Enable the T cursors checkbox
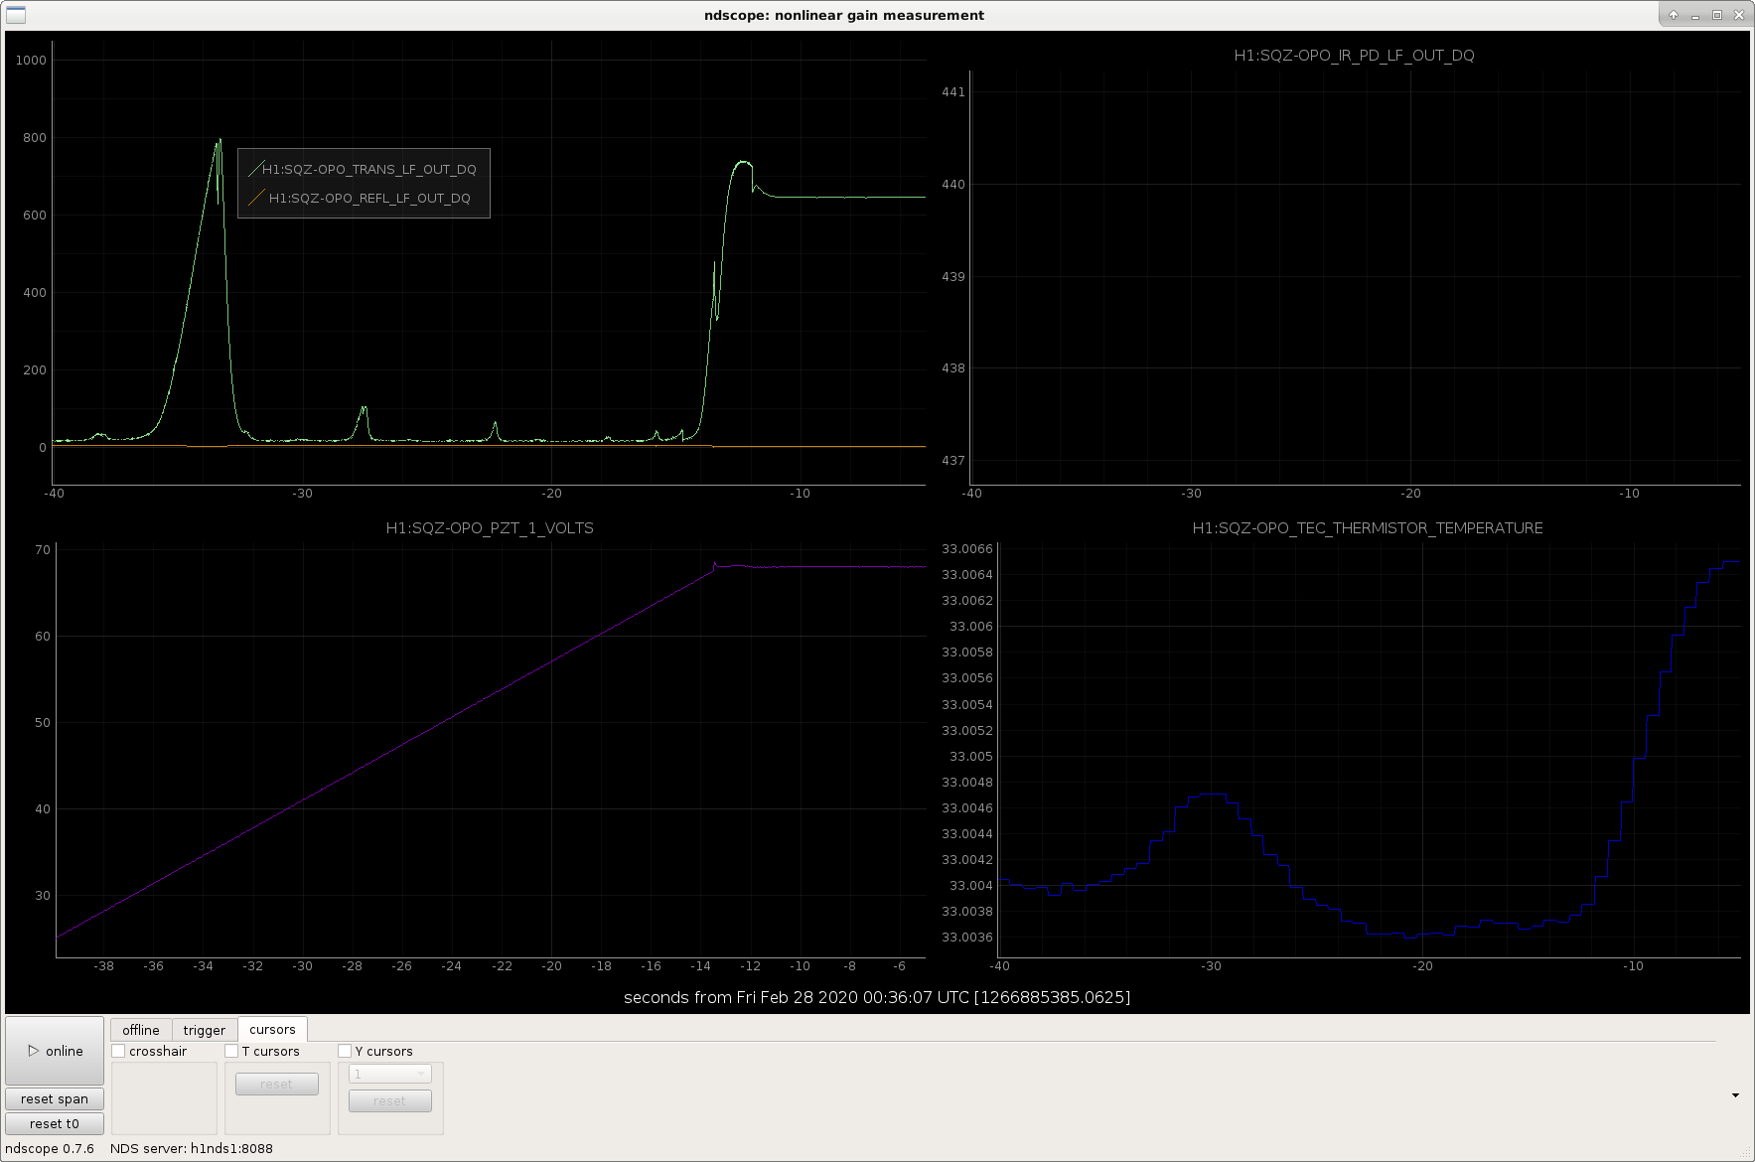Image resolution: width=1755 pixels, height=1162 pixels. coord(232,1051)
